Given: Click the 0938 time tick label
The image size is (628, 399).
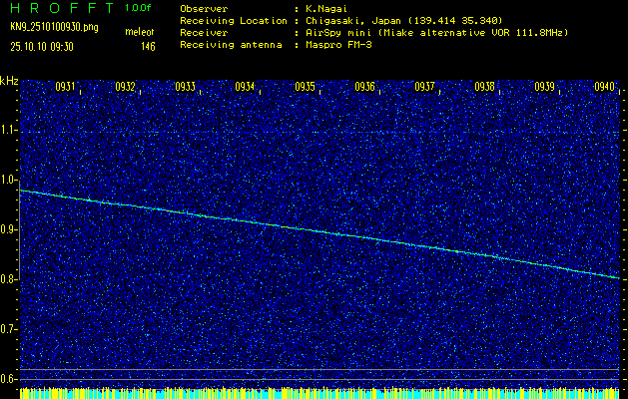Looking at the screenshot, I should click(484, 87).
